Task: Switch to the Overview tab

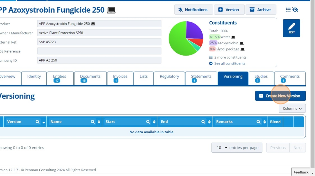Action: point(10,78)
